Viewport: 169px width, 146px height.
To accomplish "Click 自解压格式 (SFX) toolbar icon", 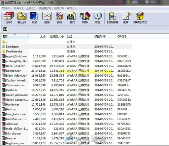I will [140, 18].
